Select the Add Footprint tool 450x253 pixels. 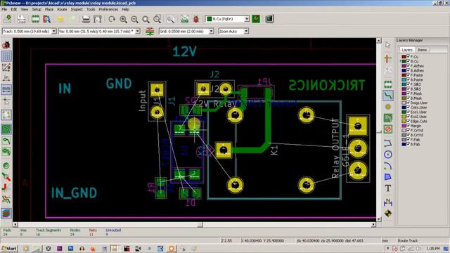(388, 84)
